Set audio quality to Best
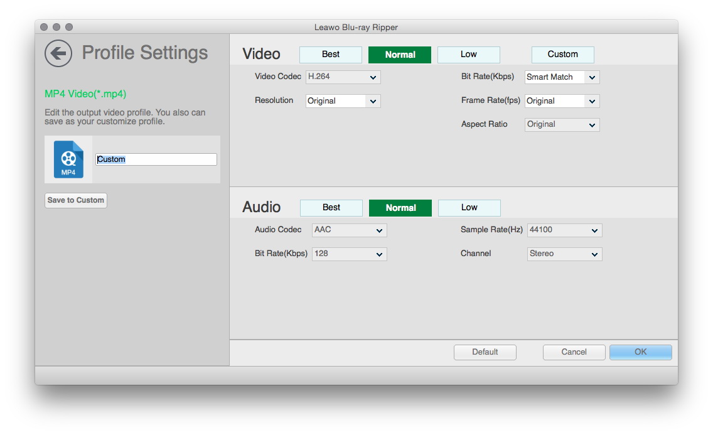This screenshot has height=435, width=713. coord(331,208)
